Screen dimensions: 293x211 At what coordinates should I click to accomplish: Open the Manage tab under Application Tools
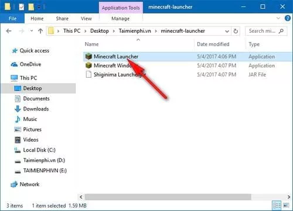[x=121, y=19]
